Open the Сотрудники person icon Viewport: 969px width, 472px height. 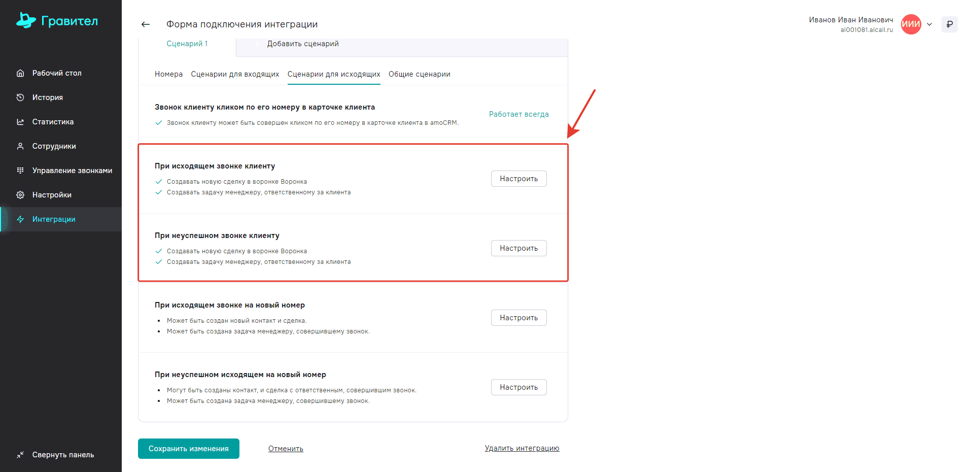point(20,146)
